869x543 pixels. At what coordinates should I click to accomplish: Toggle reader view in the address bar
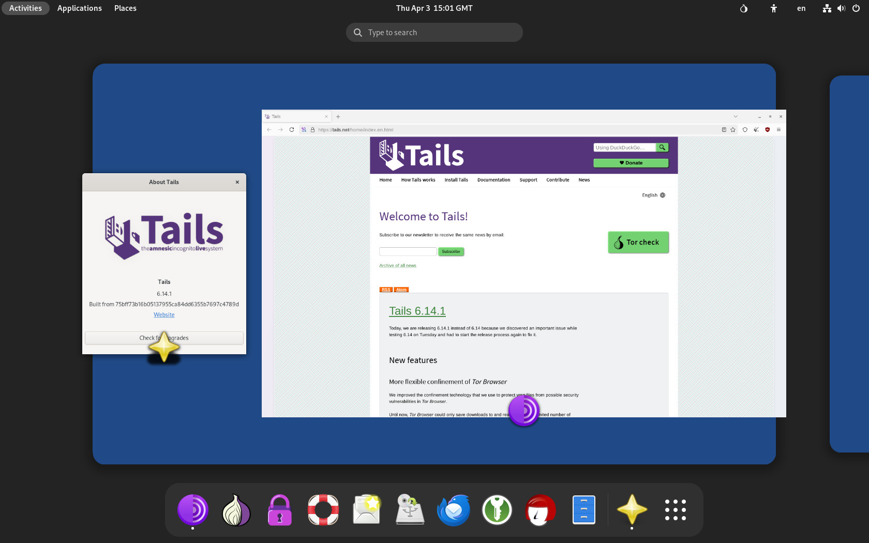coord(724,130)
